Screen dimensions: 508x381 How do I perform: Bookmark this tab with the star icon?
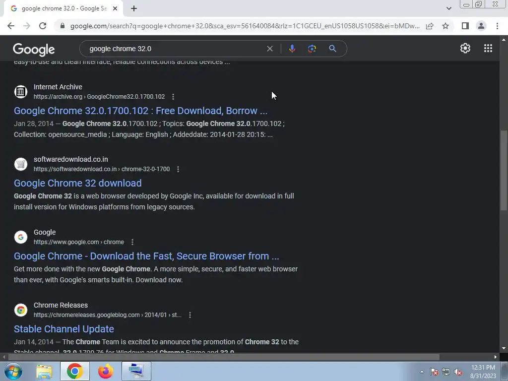[x=445, y=26]
